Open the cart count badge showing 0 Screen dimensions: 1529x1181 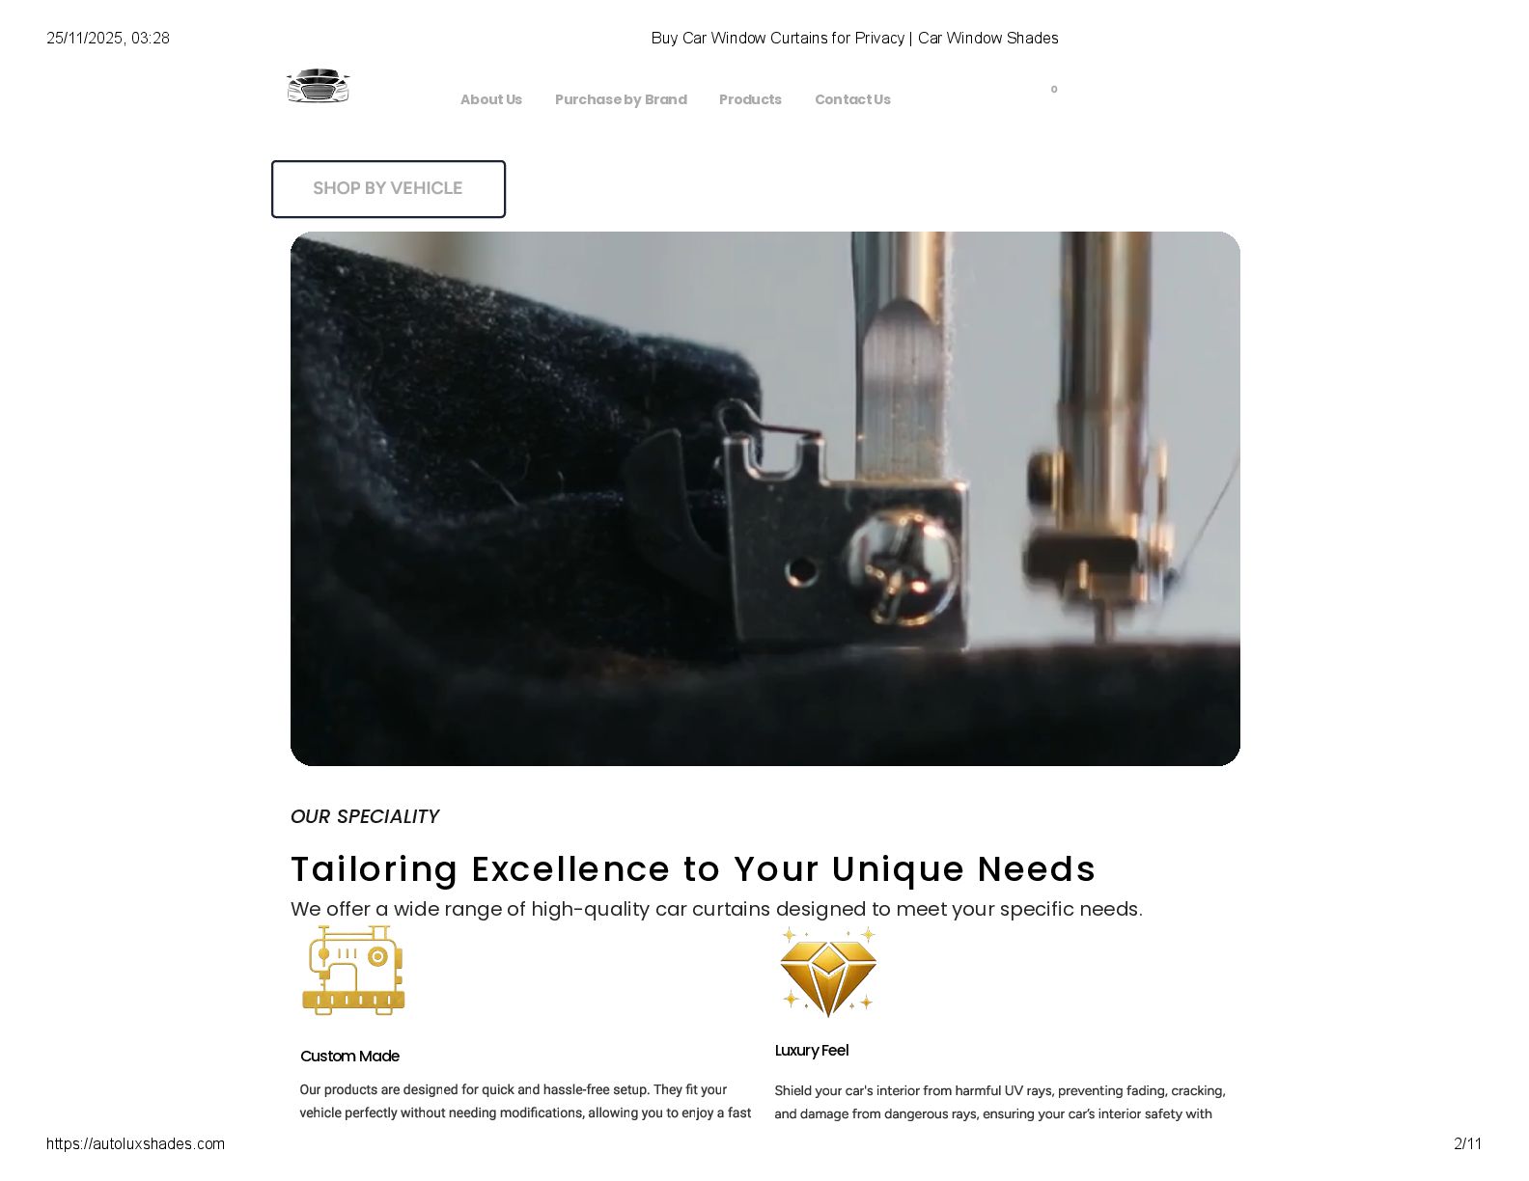tap(1054, 89)
